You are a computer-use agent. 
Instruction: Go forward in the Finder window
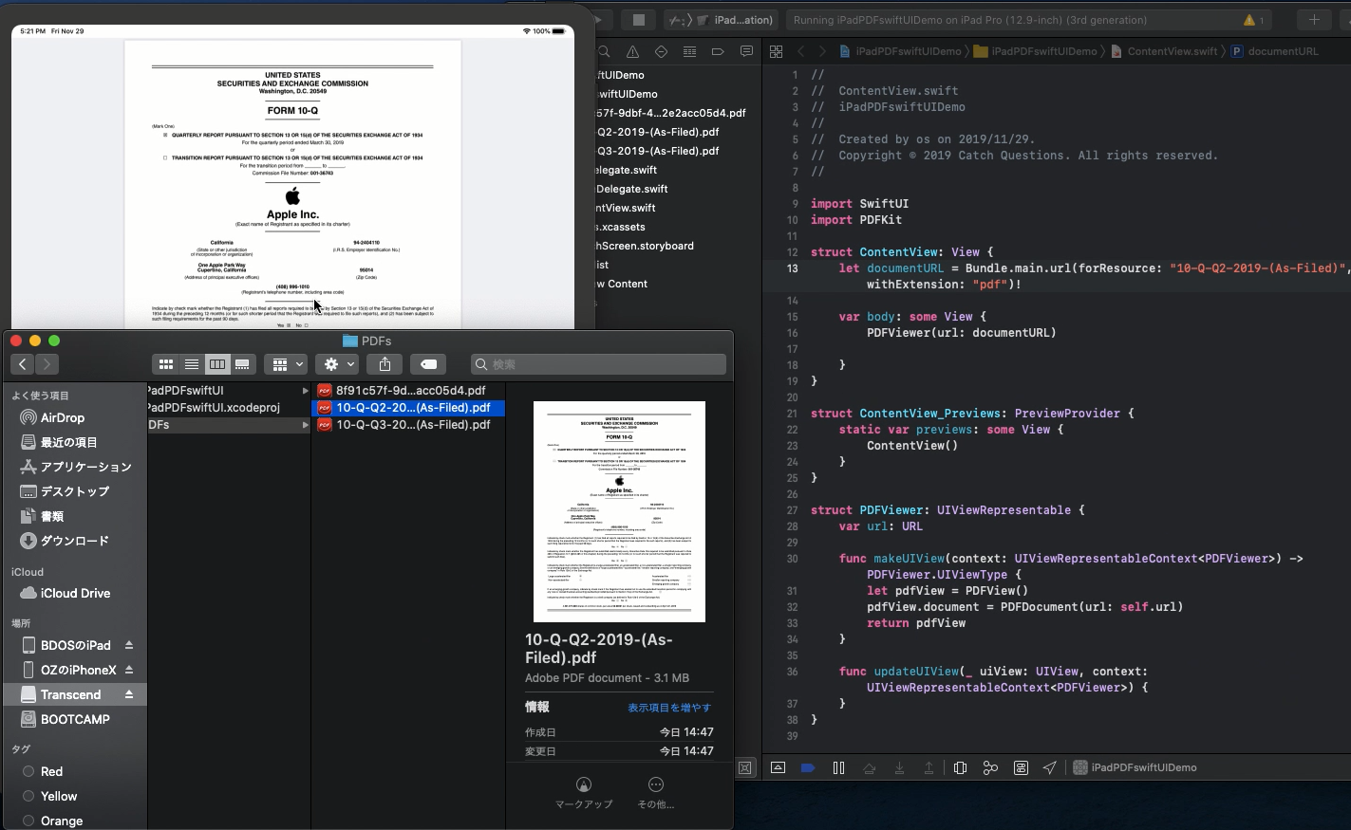(x=47, y=364)
